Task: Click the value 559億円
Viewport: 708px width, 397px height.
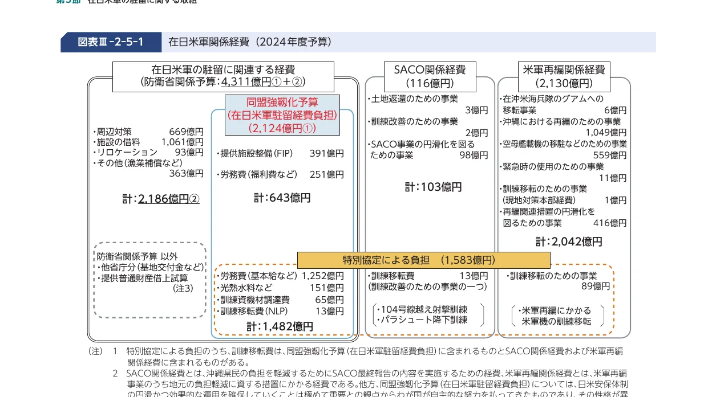Action: coord(610,155)
